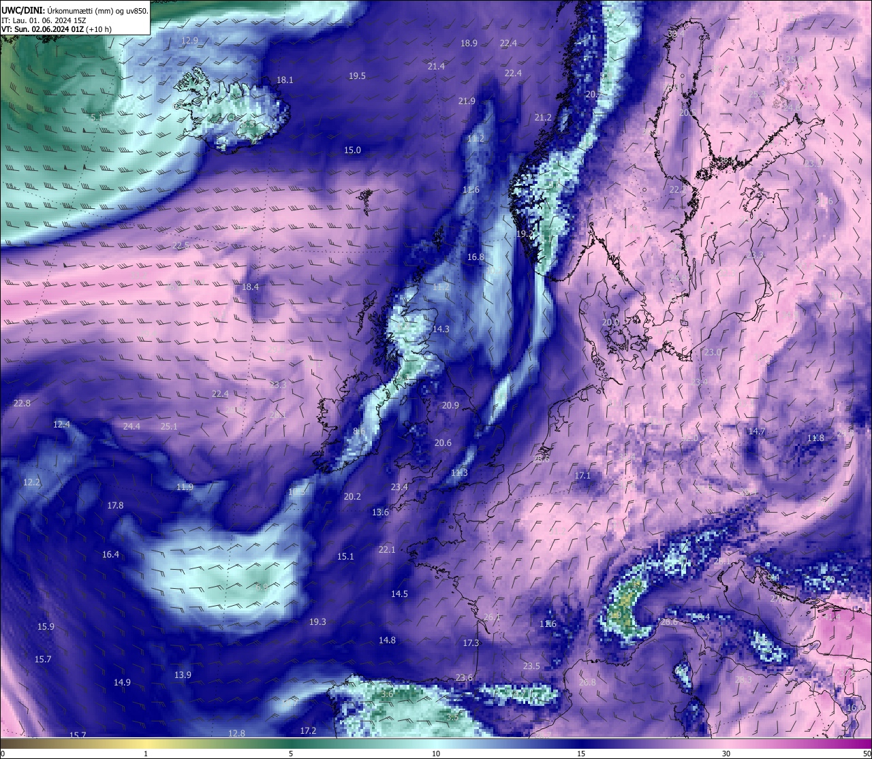Click the 16.8 value in the North Sea
The image size is (872, 759).
pyautogui.click(x=476, y=257)
